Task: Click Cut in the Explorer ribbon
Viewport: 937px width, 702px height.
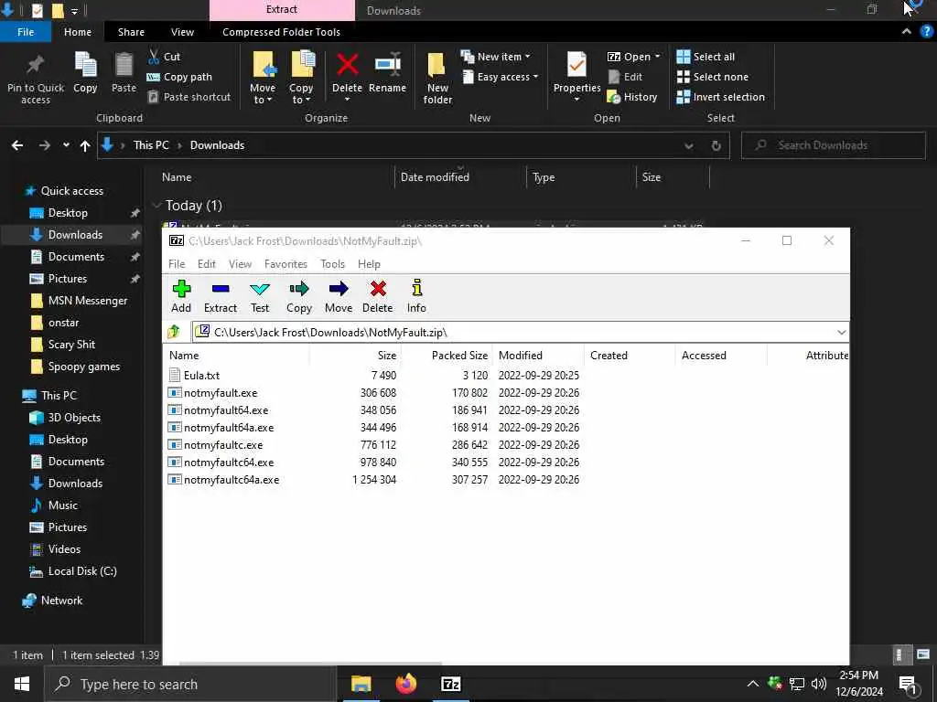Action: pyautogui.click(x=165, y=57)
